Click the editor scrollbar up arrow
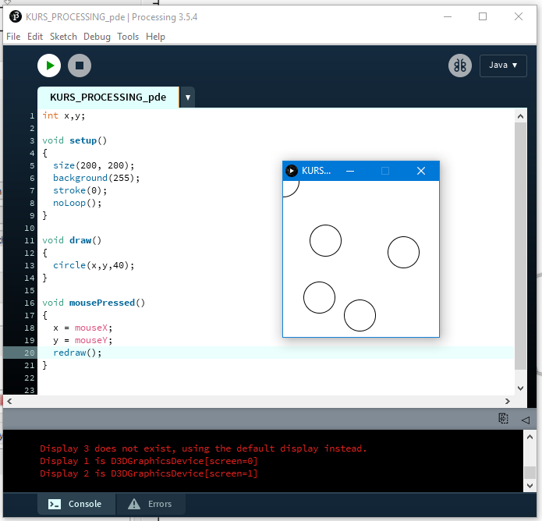 [521, 116]
